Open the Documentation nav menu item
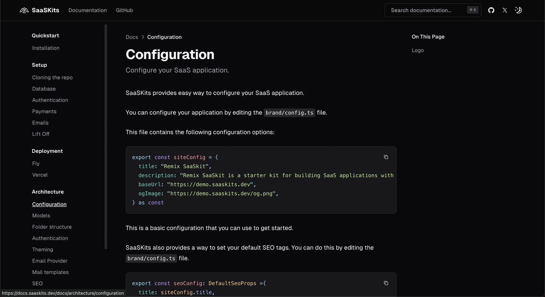This screenshot has width=545, height=297. pos(87,10)
